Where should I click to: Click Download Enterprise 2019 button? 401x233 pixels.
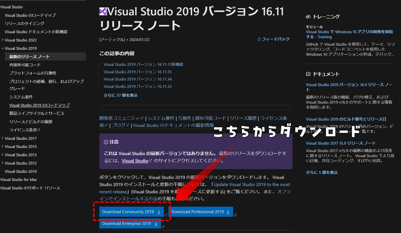click(130, 224)
